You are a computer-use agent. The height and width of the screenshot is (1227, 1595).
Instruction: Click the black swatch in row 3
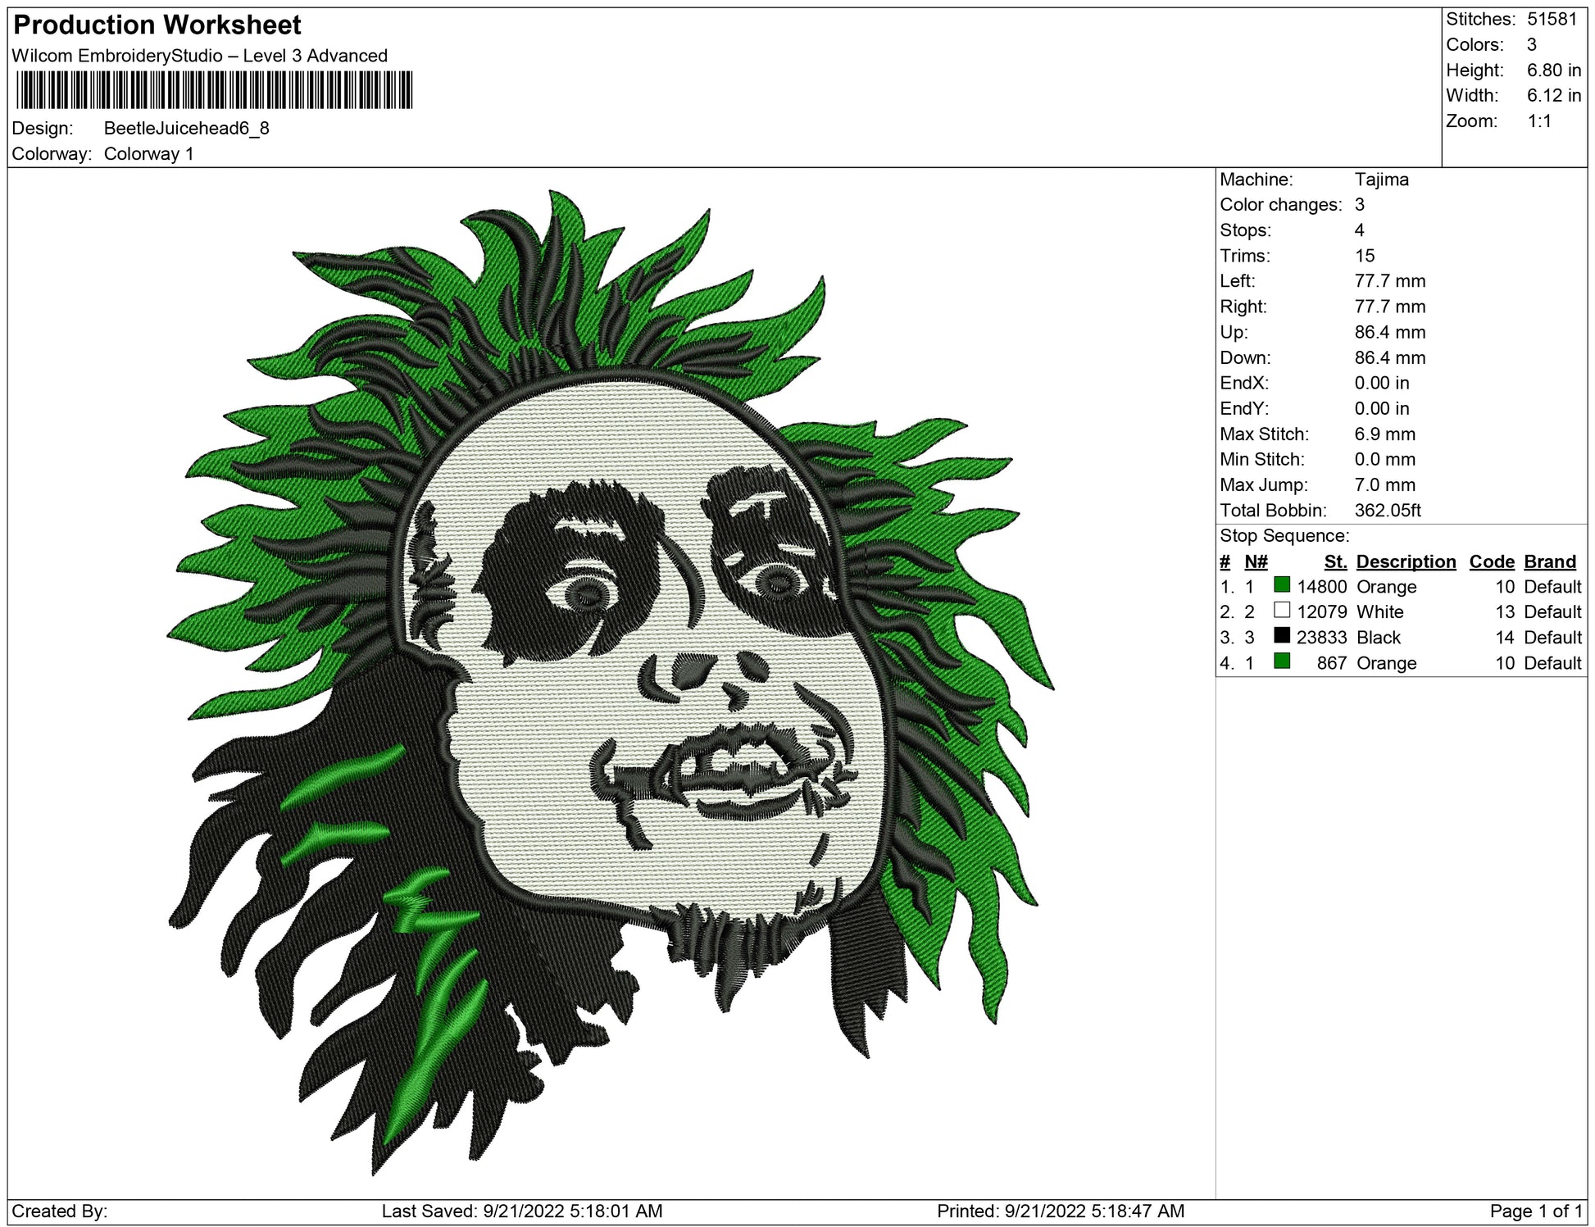pyautogui.click(x=1282, y=635)
